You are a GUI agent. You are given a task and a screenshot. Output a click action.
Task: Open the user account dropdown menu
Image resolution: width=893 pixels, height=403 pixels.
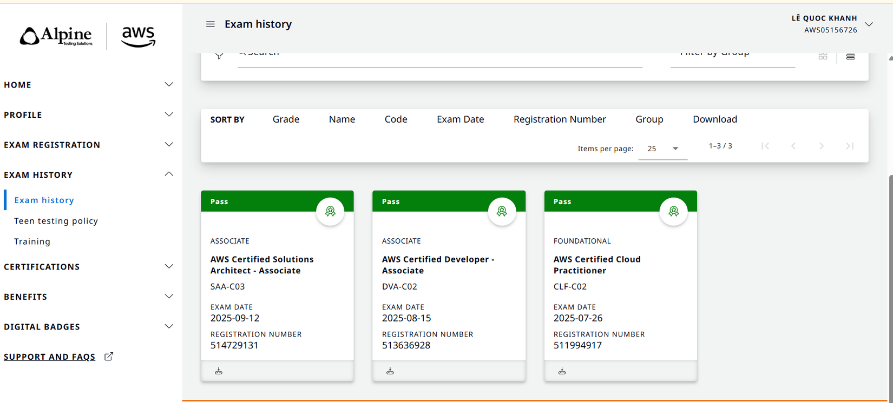point(869,24)
